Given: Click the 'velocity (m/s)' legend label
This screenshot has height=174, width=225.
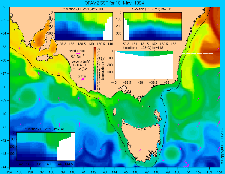Looking at the screenshot, I should pyautogui.click(x=81, y=62).
